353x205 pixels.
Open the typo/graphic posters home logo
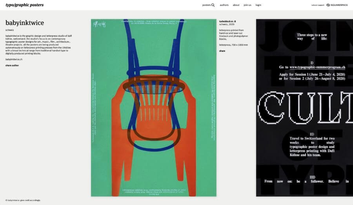pyautogui.click(x=25, y=5)
